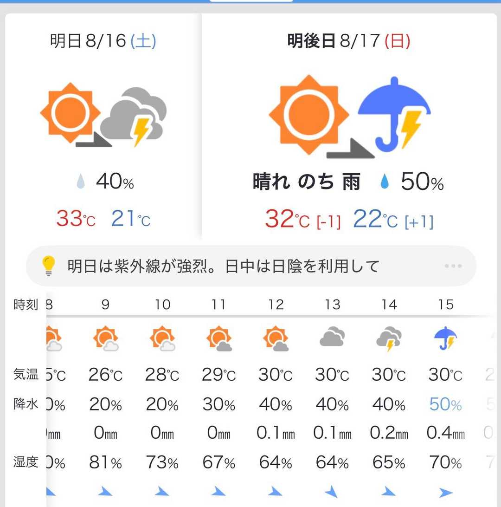This screenshot has height=507, width=501.
Task: Select the 明後日 8/17 (日) forecast tab
Action: coord(349,41)
